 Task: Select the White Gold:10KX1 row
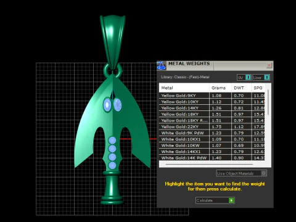point(212,139)
